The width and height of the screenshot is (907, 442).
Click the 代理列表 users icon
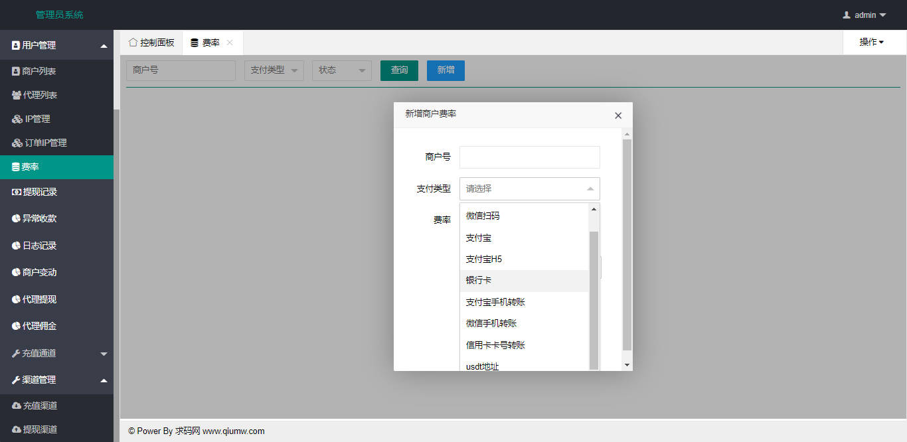[x=17, y=95]
